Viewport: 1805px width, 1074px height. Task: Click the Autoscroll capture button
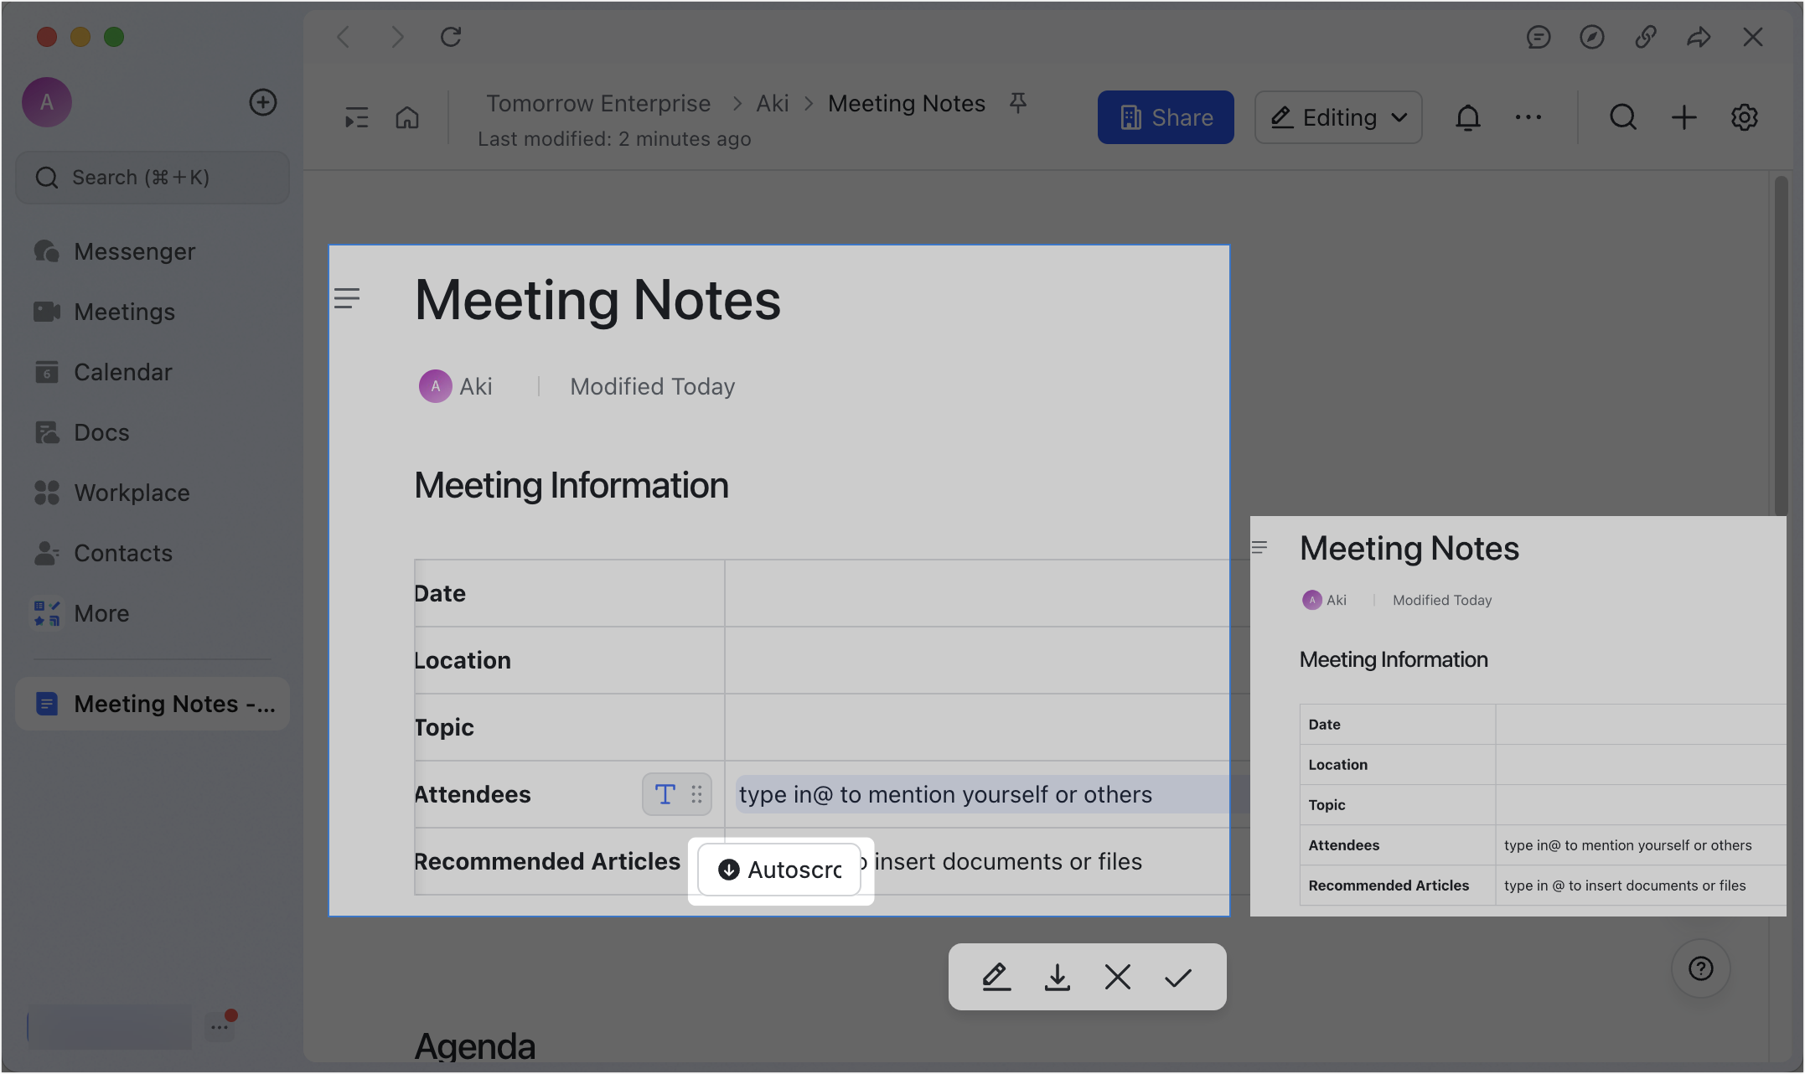780,870
